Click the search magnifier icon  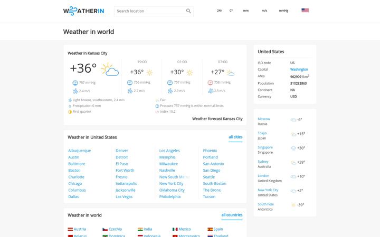(x=188, y=11)
